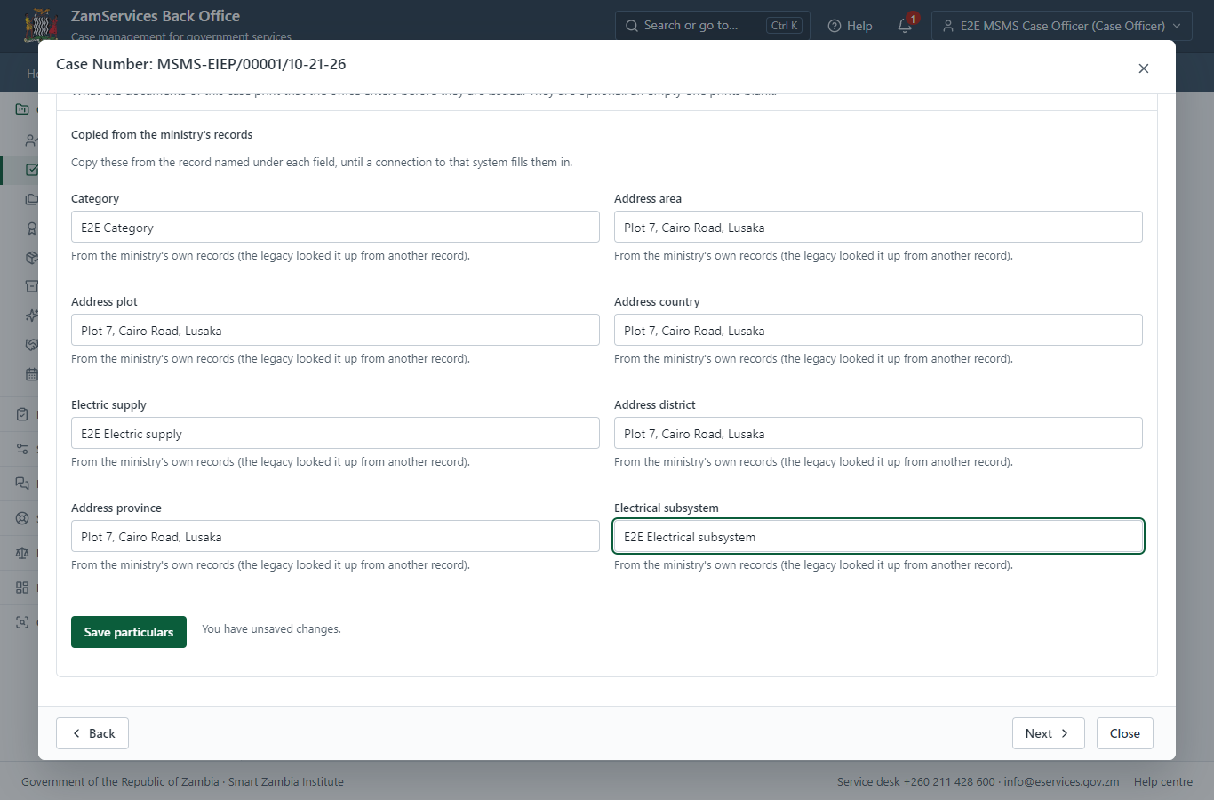Image resolution: width=1214 pixels, height=800 pixels.
Task: Click the Electrical subsystem field
Action: click(878, 536)
